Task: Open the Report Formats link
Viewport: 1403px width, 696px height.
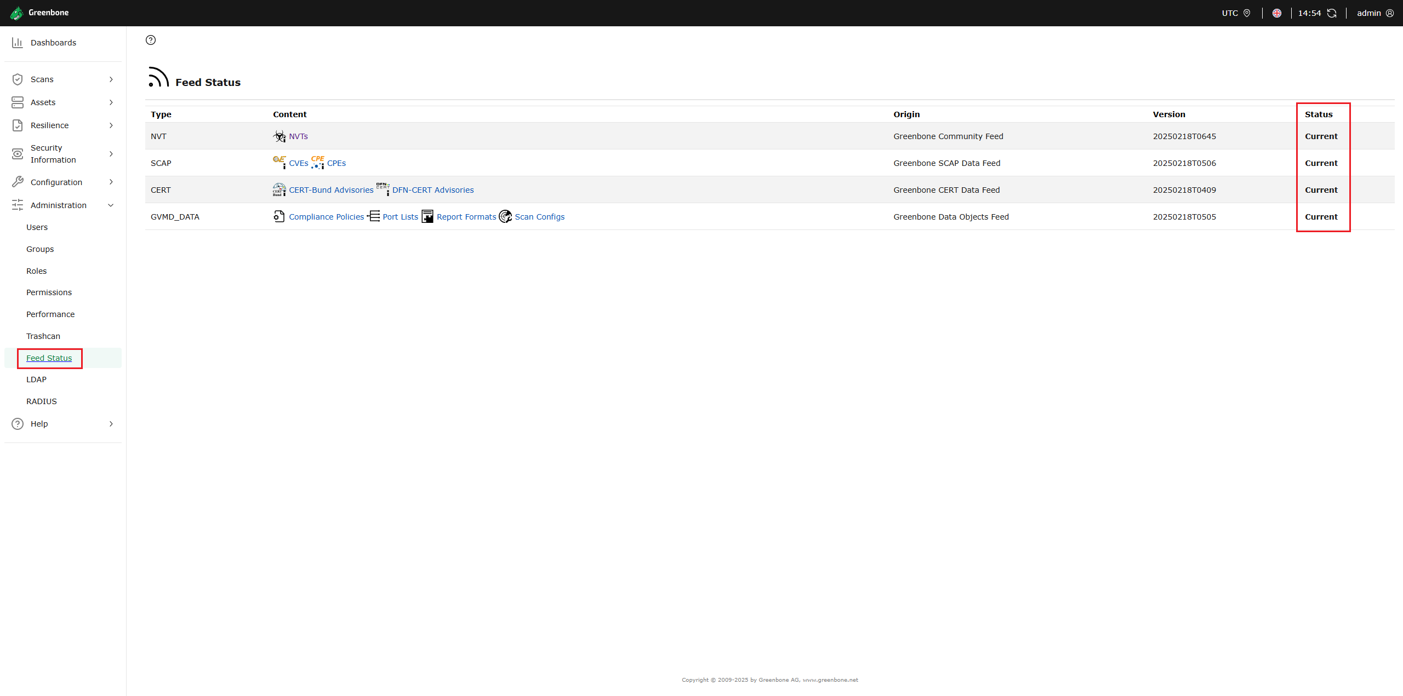Action: coord(466,217)
